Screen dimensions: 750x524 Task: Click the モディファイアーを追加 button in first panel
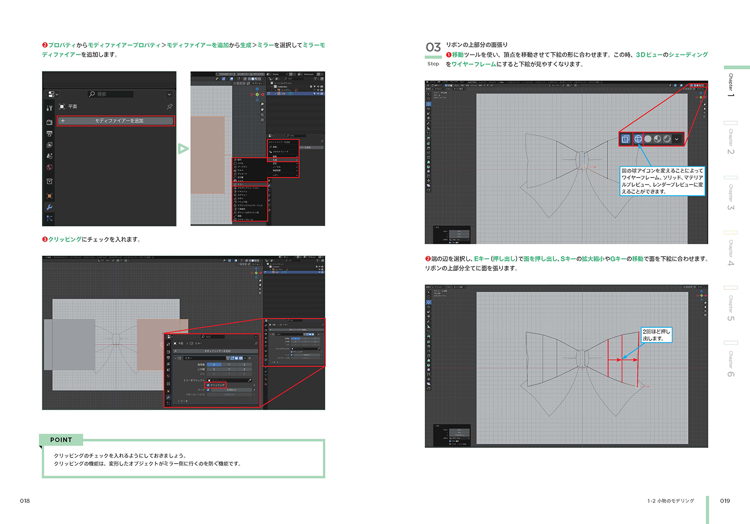pos(116,121)
